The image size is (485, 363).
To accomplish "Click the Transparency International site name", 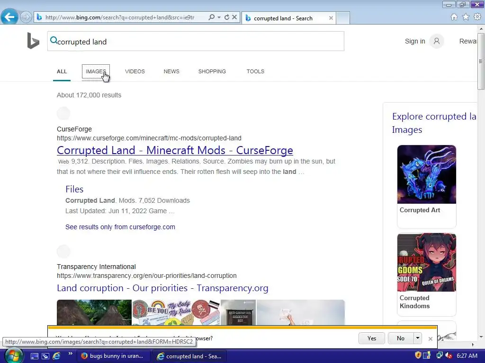I will [x=96, y=267].
